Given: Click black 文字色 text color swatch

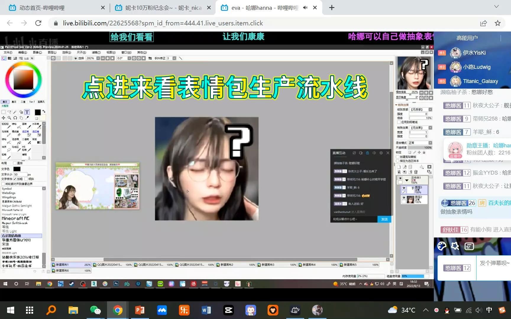Looking at the screenshot, I should [17, 169].
